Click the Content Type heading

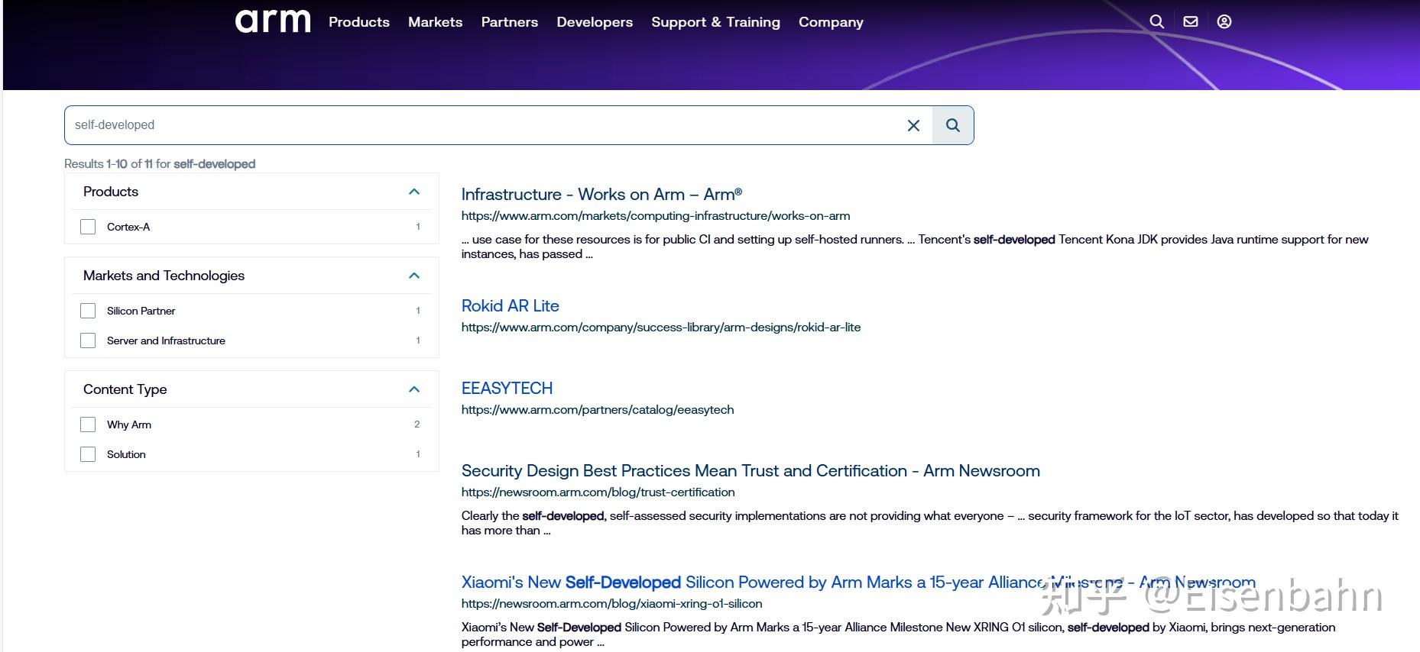point(125,389)
